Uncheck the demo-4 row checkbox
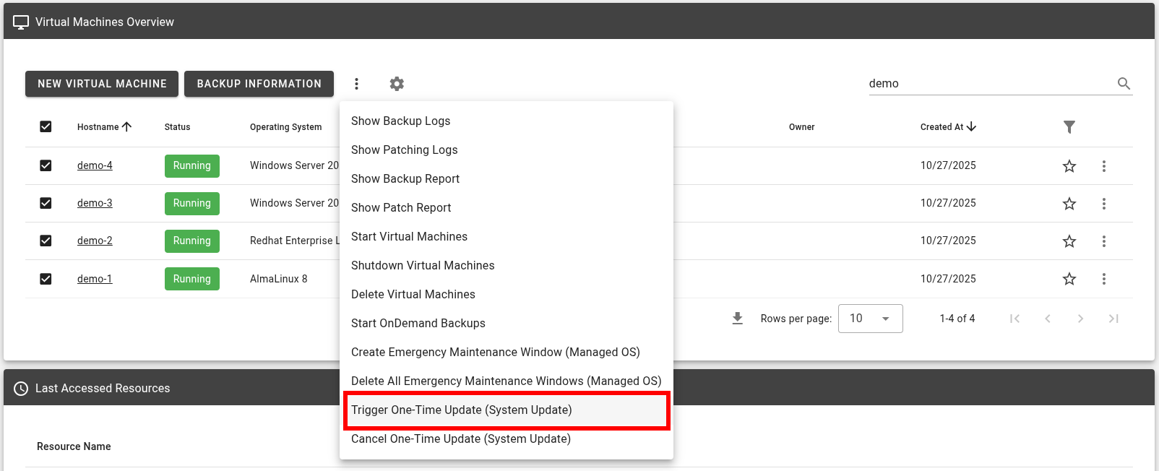This screenshot has height=471, width=1159. (46, 165)
